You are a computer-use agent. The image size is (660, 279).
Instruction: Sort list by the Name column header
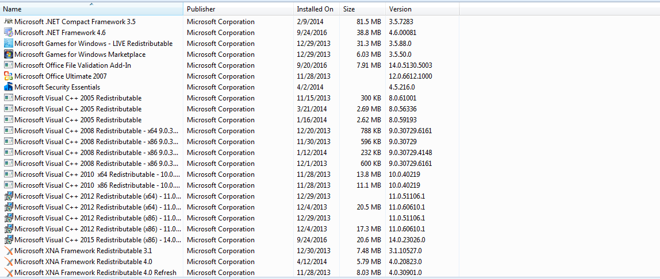click(x=92, y=9)
